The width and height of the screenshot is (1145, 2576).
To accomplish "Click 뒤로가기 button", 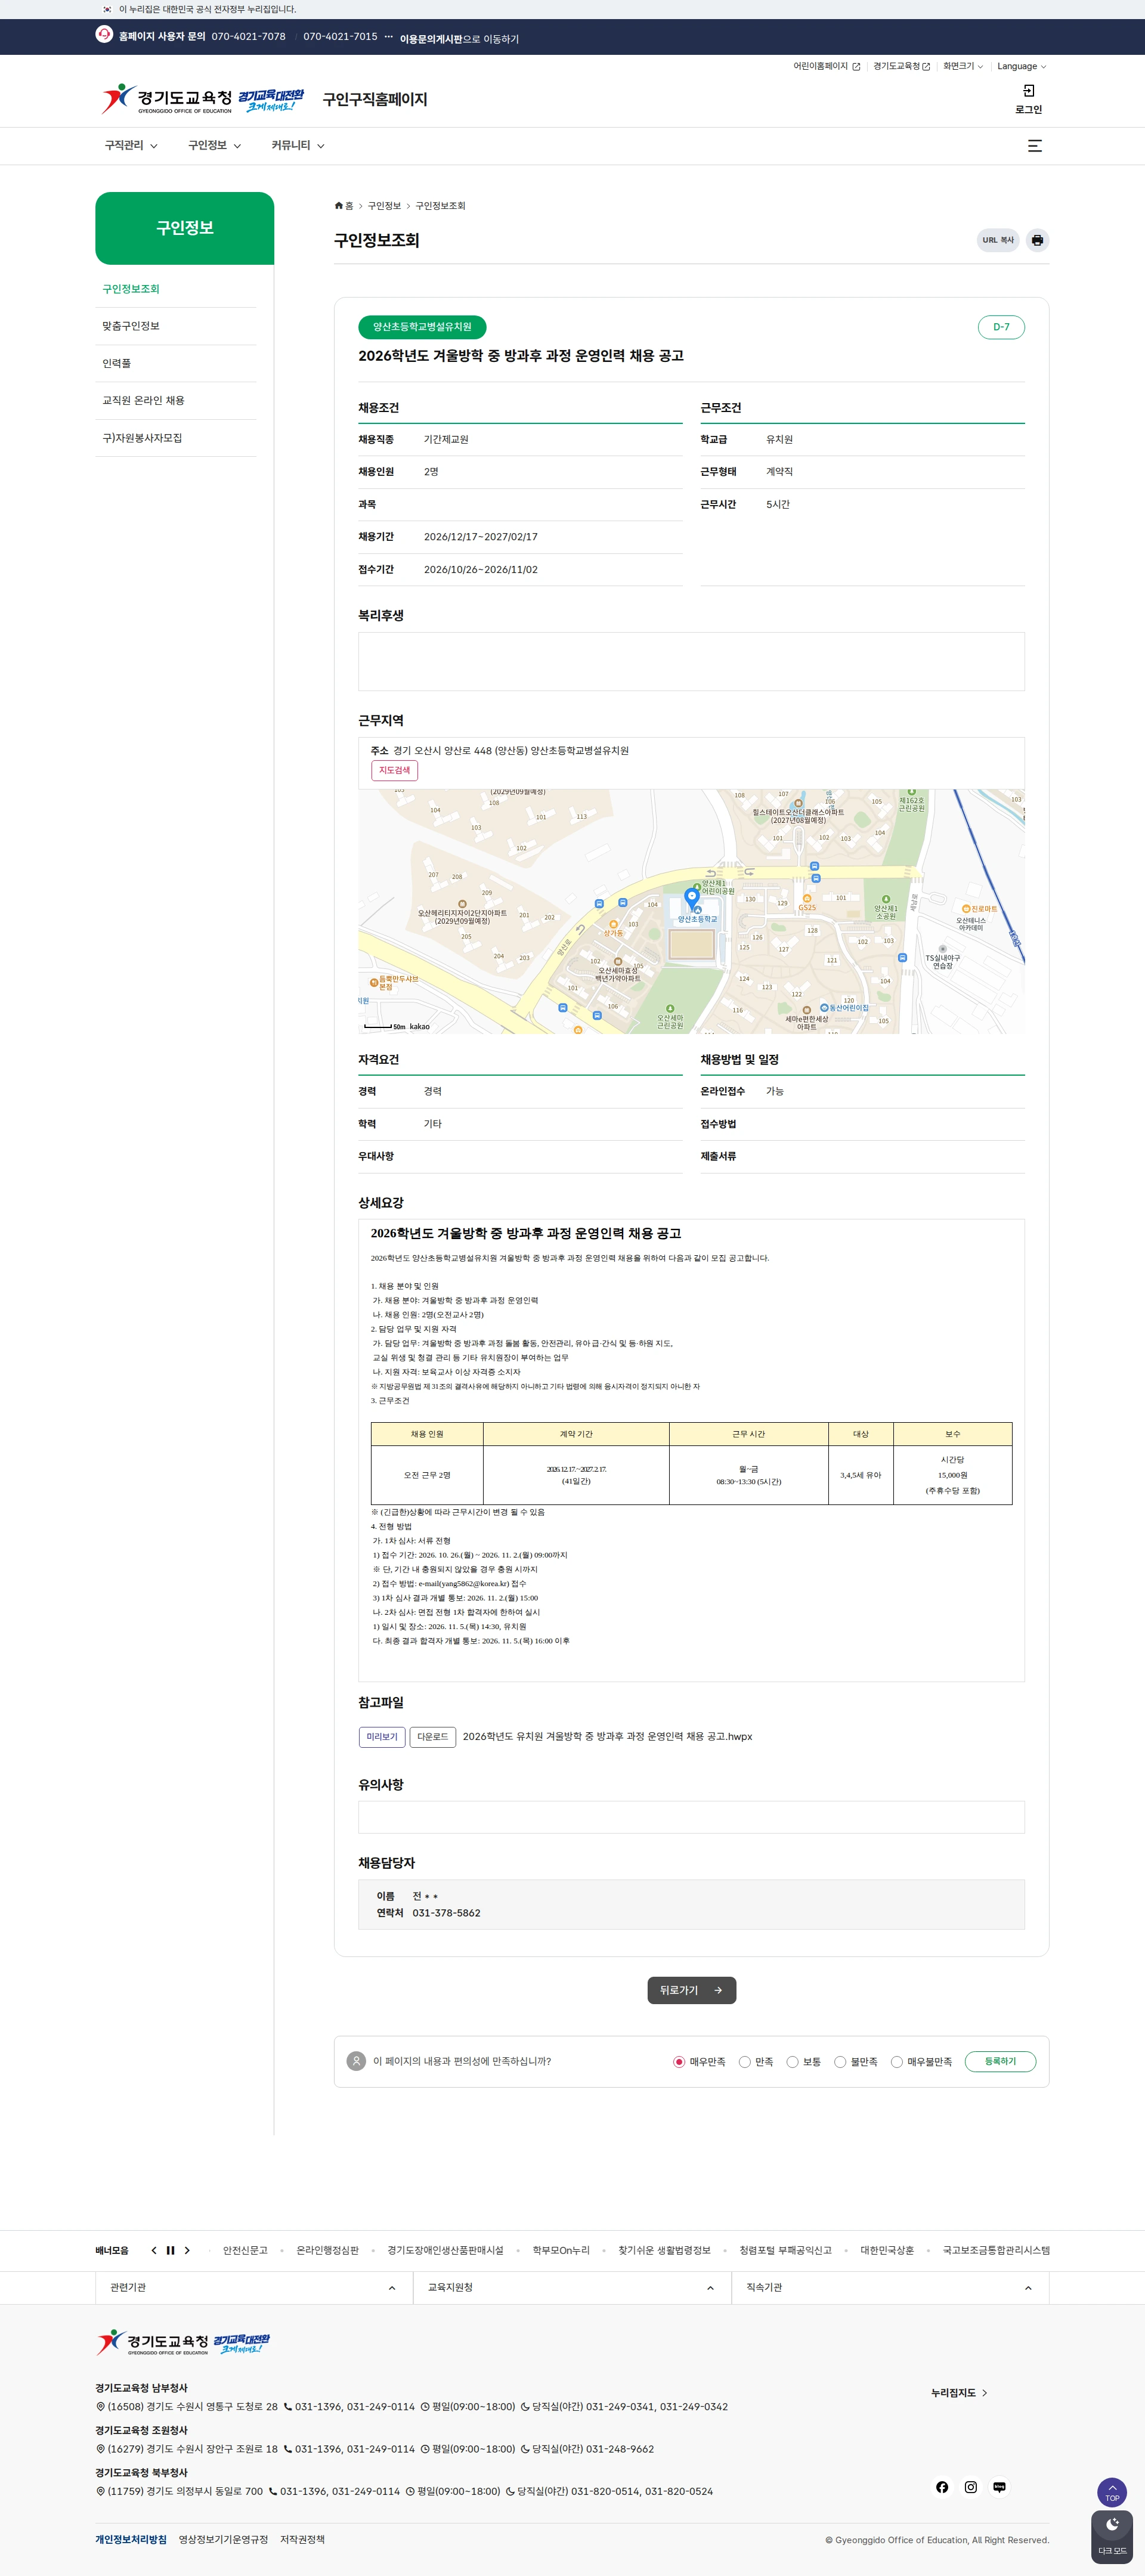I will pyautogui.click(x=691, y=1991).
